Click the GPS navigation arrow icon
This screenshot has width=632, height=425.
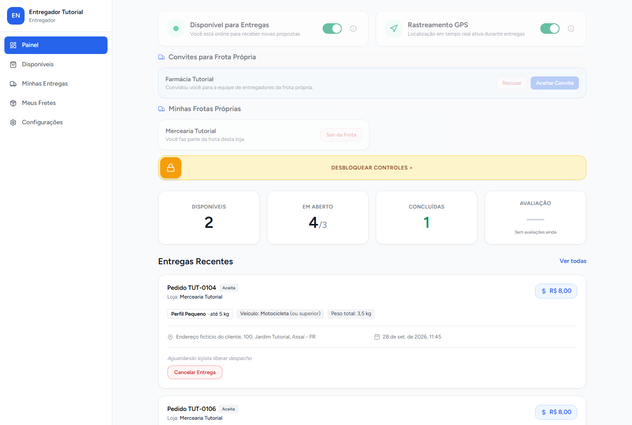(x=394, y=29)
